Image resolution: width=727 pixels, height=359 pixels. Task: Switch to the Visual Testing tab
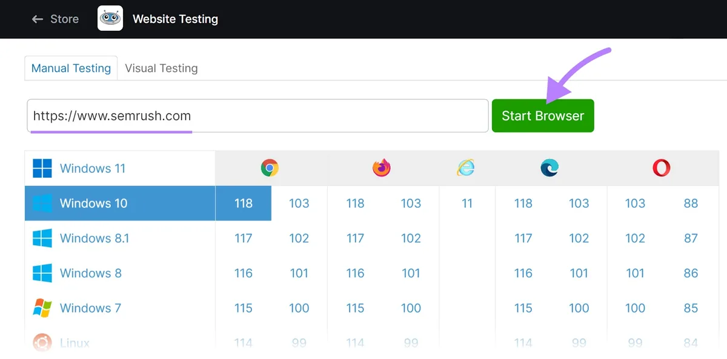[161, 68]
